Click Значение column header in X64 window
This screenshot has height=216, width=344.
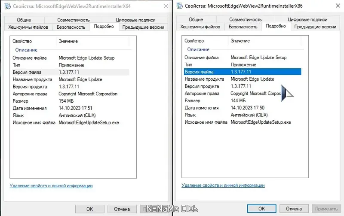pyautogui.click(x=92, y=41)
